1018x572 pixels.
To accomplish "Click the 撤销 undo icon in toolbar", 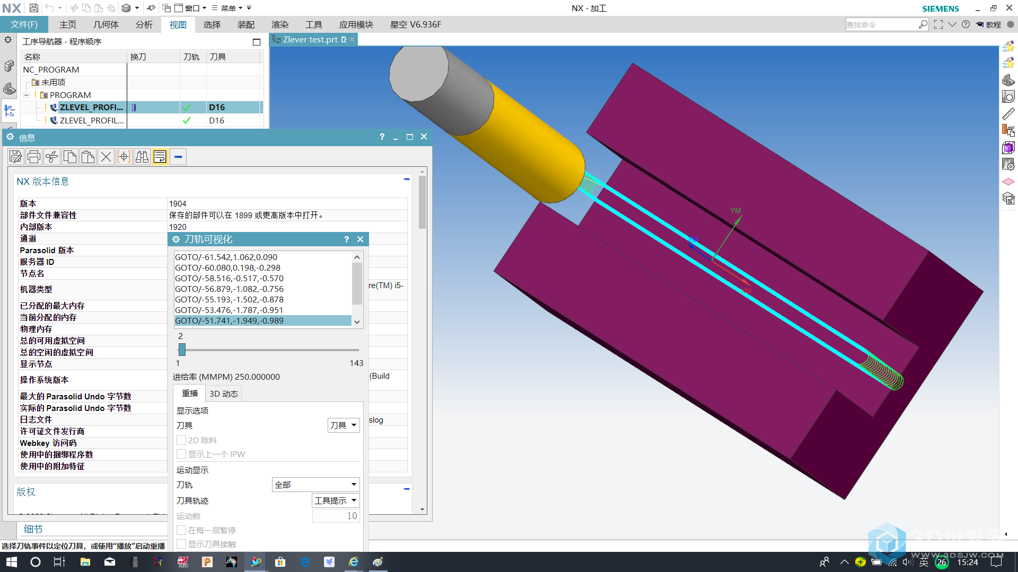I will [x=49, y=8].
